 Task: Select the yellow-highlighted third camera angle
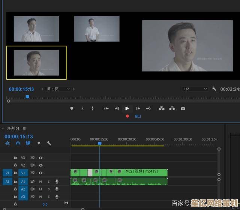coord(36,63)
